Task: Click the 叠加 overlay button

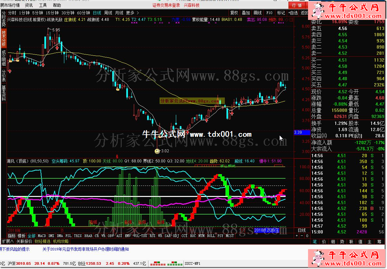Action: coord(246,13)
